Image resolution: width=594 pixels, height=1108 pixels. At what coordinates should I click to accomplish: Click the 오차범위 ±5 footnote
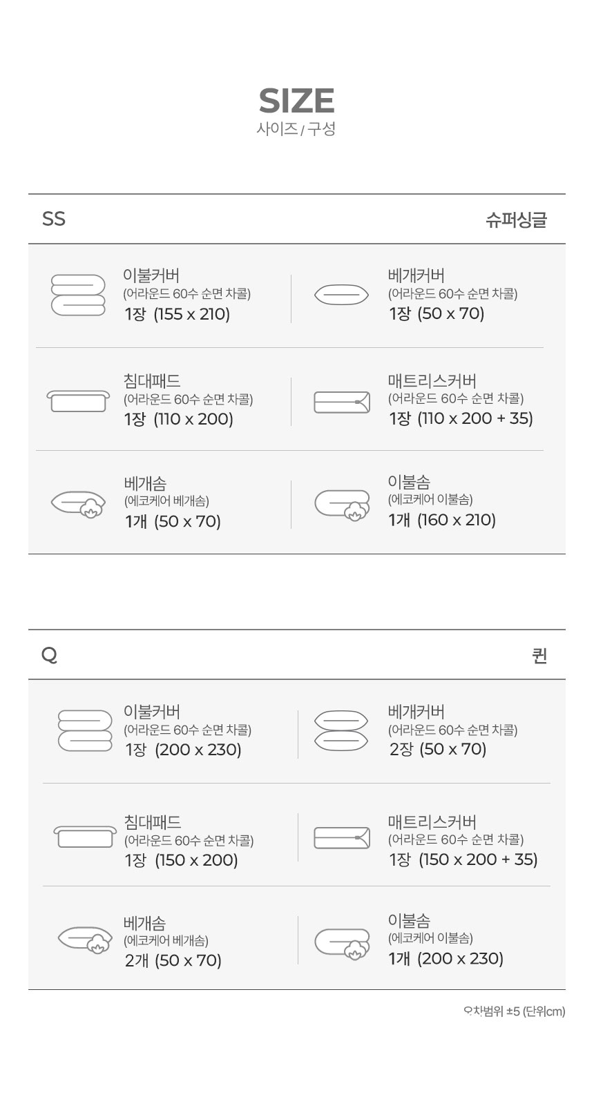[x=514, y=1012]
